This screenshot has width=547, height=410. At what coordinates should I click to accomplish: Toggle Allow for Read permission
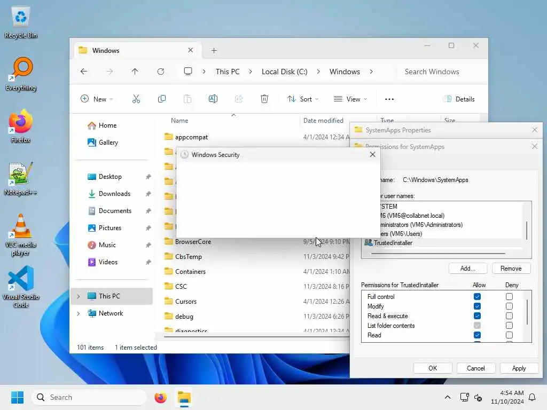coord(477,335)
